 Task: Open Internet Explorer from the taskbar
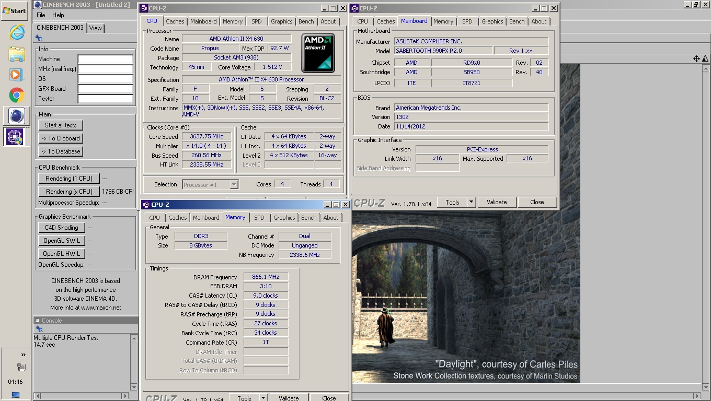(x=17, y=32)
